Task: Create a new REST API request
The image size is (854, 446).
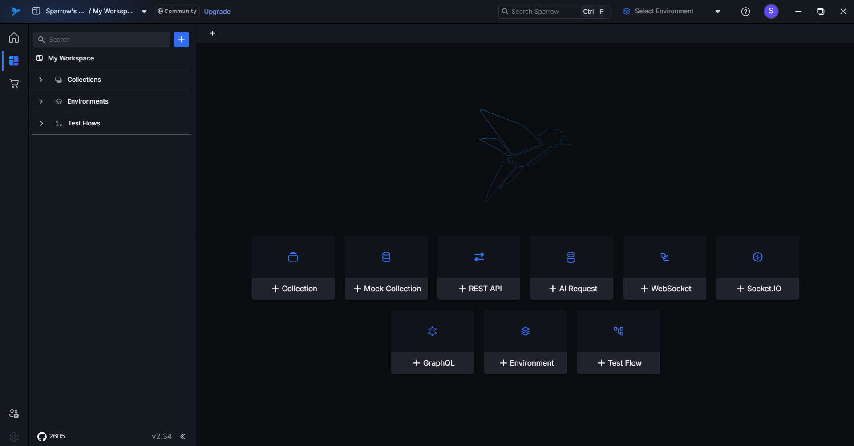Action: [x=478, y=288]
